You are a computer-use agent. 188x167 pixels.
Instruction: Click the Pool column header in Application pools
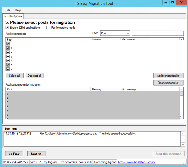coord(48,39)
